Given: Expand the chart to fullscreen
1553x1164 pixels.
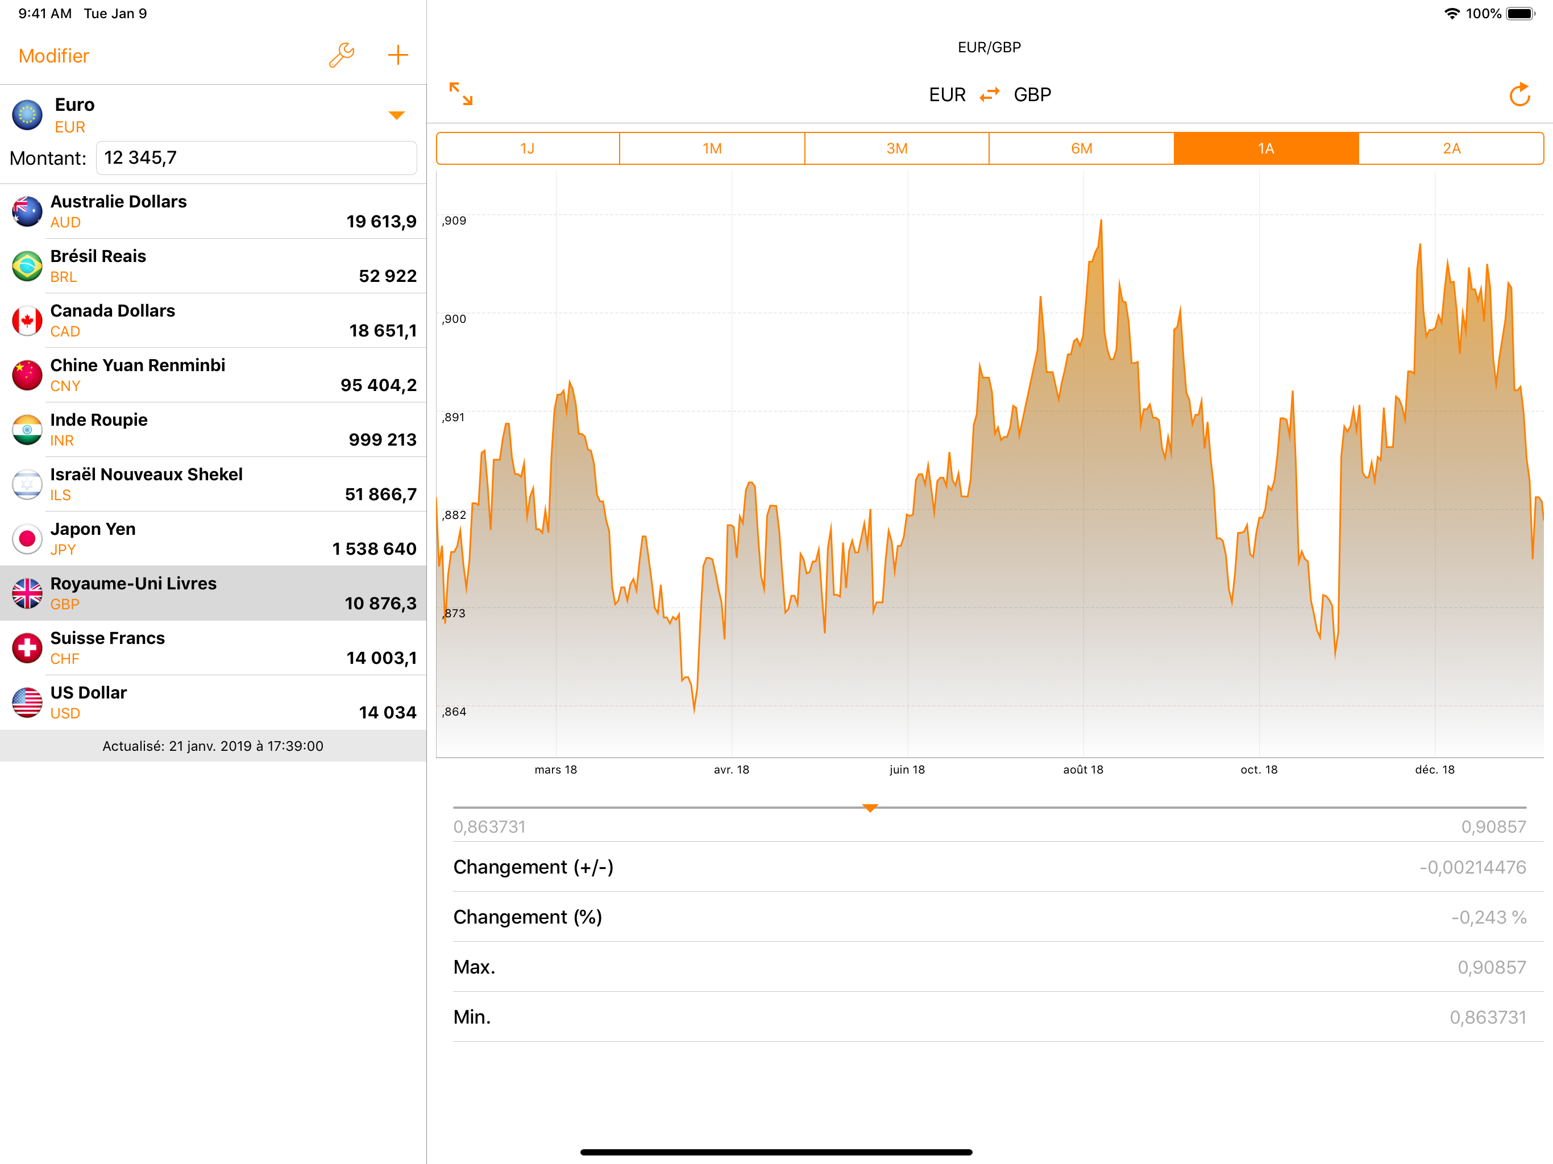Looking at the screenshot, I should (x=460, y=93).
